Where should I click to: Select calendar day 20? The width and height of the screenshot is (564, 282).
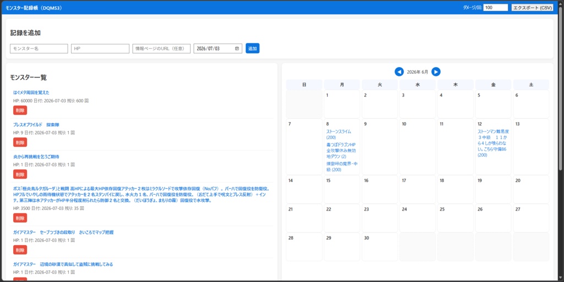(x=531, y=190)
